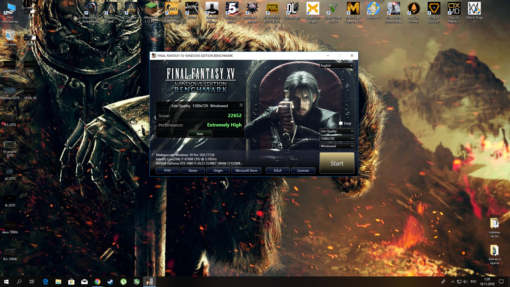Screen dimensions: 510x287
Task: Click the Start benchmark button
Action: tap(337, 163)
